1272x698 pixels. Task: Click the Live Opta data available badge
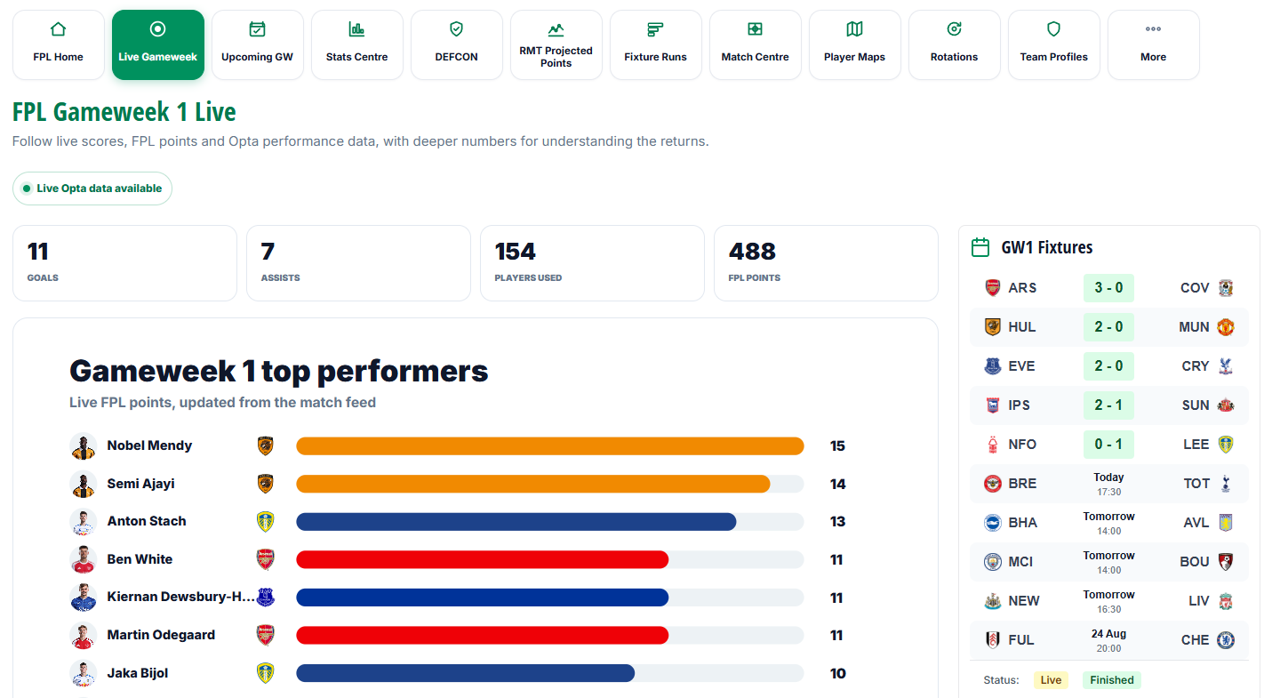92,189
